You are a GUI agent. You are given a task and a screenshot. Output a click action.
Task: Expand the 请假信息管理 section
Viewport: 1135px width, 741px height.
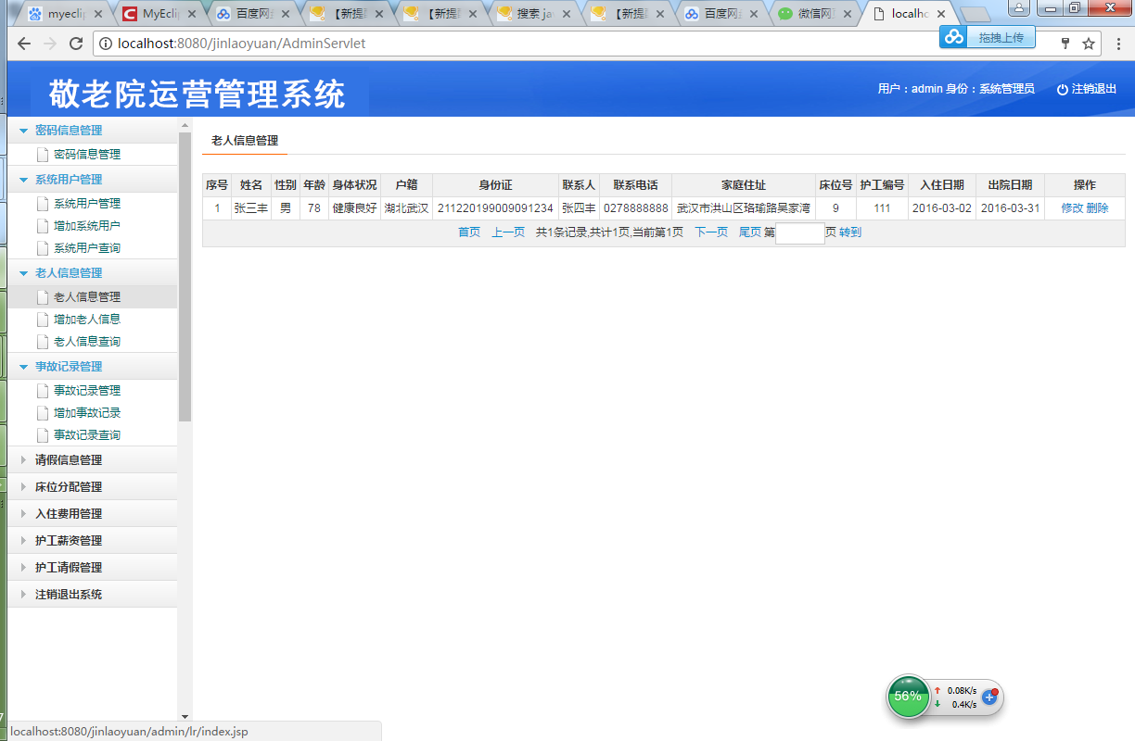tap(23, 460)
